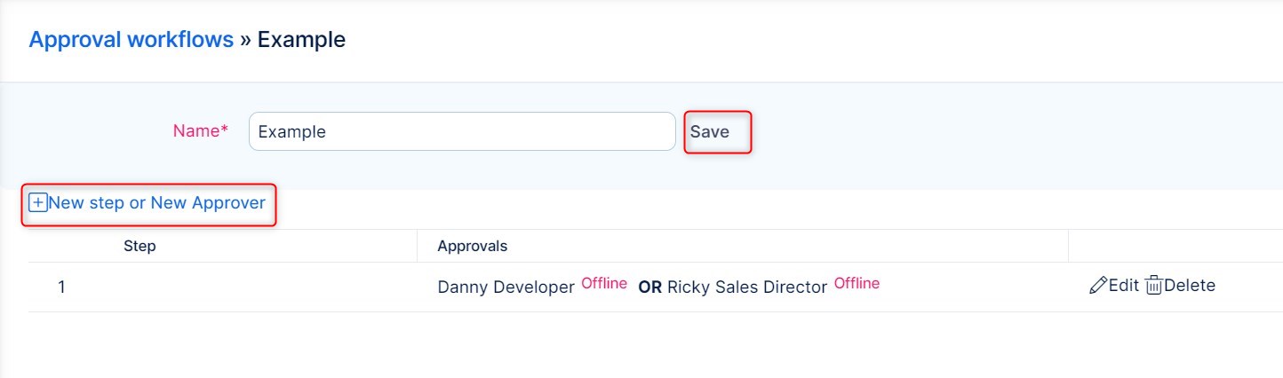Viewport: 1283px width, 378px height.
Task: Select approver Danny Developer
Action: pos(506,287)
